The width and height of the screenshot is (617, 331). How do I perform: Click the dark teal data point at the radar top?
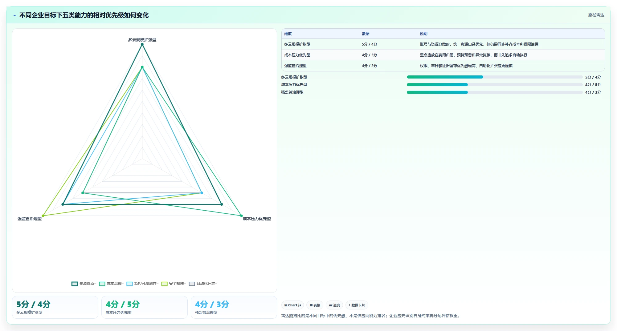(x=142, y=44)
